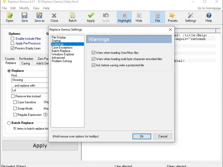Apply changes with the green checkmark icon
This screenshot has width=223, height=167.
click(x=91, y=17)
